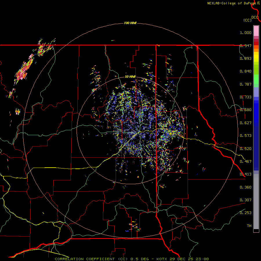Image resolution: width=261 pixels, height=261 pixels.
Task: Select the 0.893 scale value
Action: [x=246, y=58]
